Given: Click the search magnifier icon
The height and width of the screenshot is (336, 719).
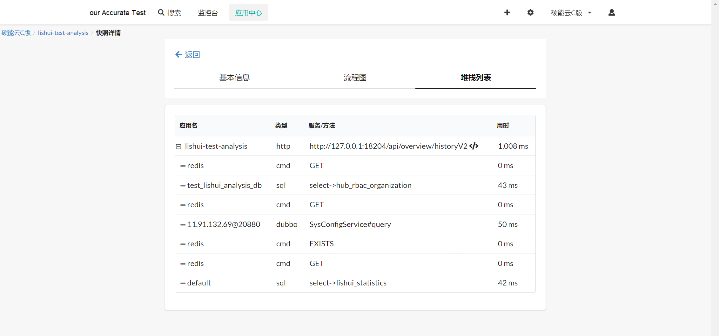Looking at the screenshot, I should click(161, 12).
